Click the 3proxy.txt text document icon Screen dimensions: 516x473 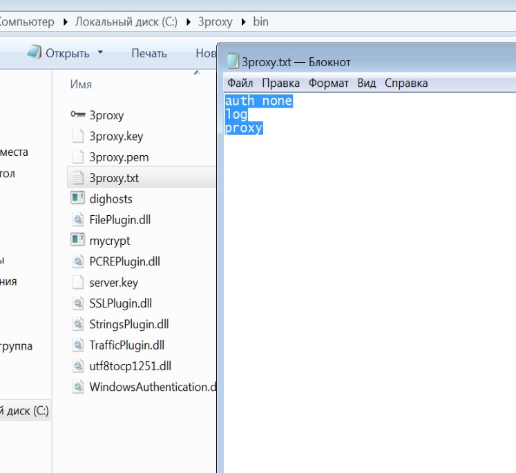click(x=78, y=178)
